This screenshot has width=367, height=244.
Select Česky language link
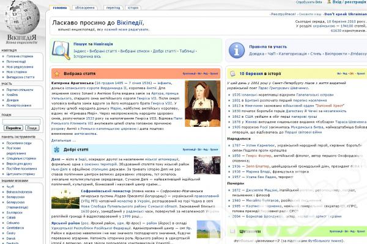point(11,233)
